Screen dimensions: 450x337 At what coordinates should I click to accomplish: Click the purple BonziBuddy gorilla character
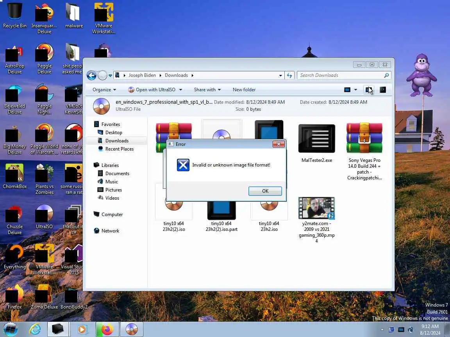pyautogui.click(x=421, y=75)
